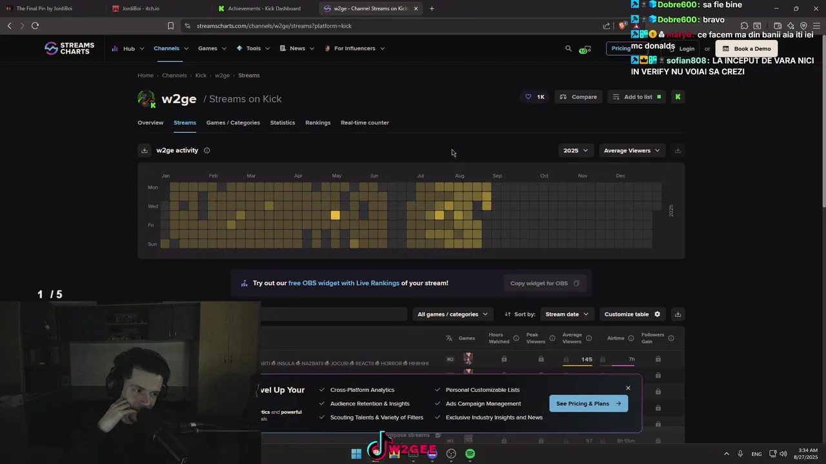Switch to the Overview tab
826x464 pixels.
(x=150, y=122)
